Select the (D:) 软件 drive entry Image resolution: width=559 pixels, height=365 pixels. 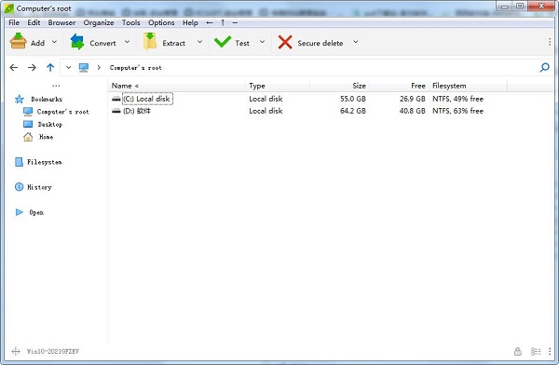pyautogui.click(x=137, y=111)
